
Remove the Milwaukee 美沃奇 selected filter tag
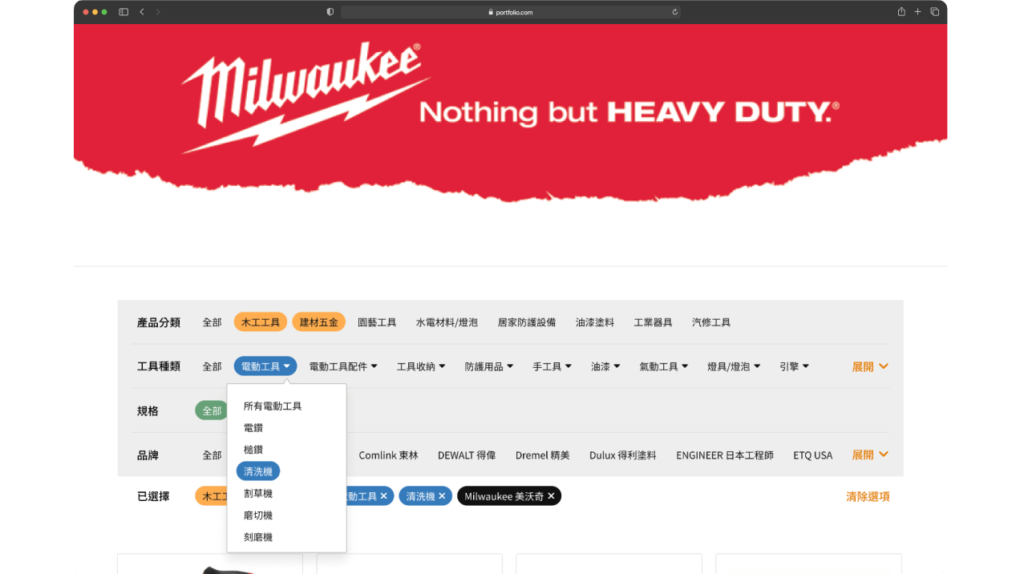click(x=551, y=496)
